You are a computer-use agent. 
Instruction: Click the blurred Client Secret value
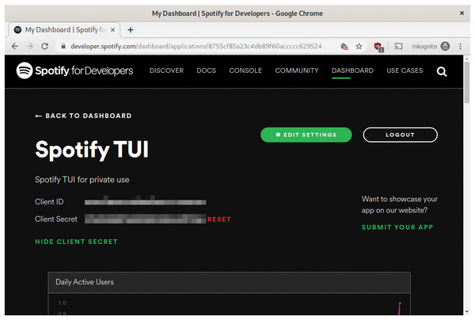(145, 219)
